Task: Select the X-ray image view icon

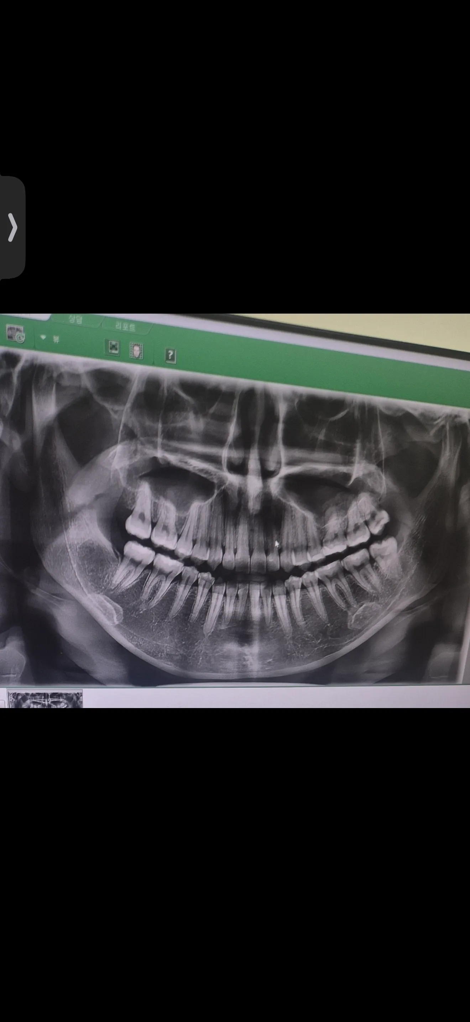Action: (113, 347)
